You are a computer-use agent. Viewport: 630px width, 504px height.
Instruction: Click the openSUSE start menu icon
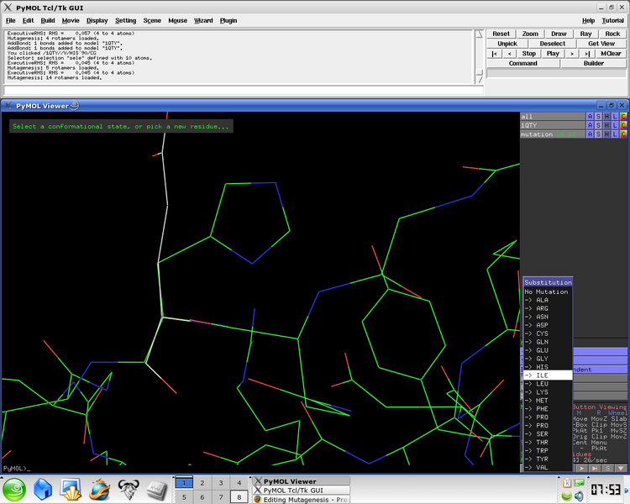tap(16, 489)
